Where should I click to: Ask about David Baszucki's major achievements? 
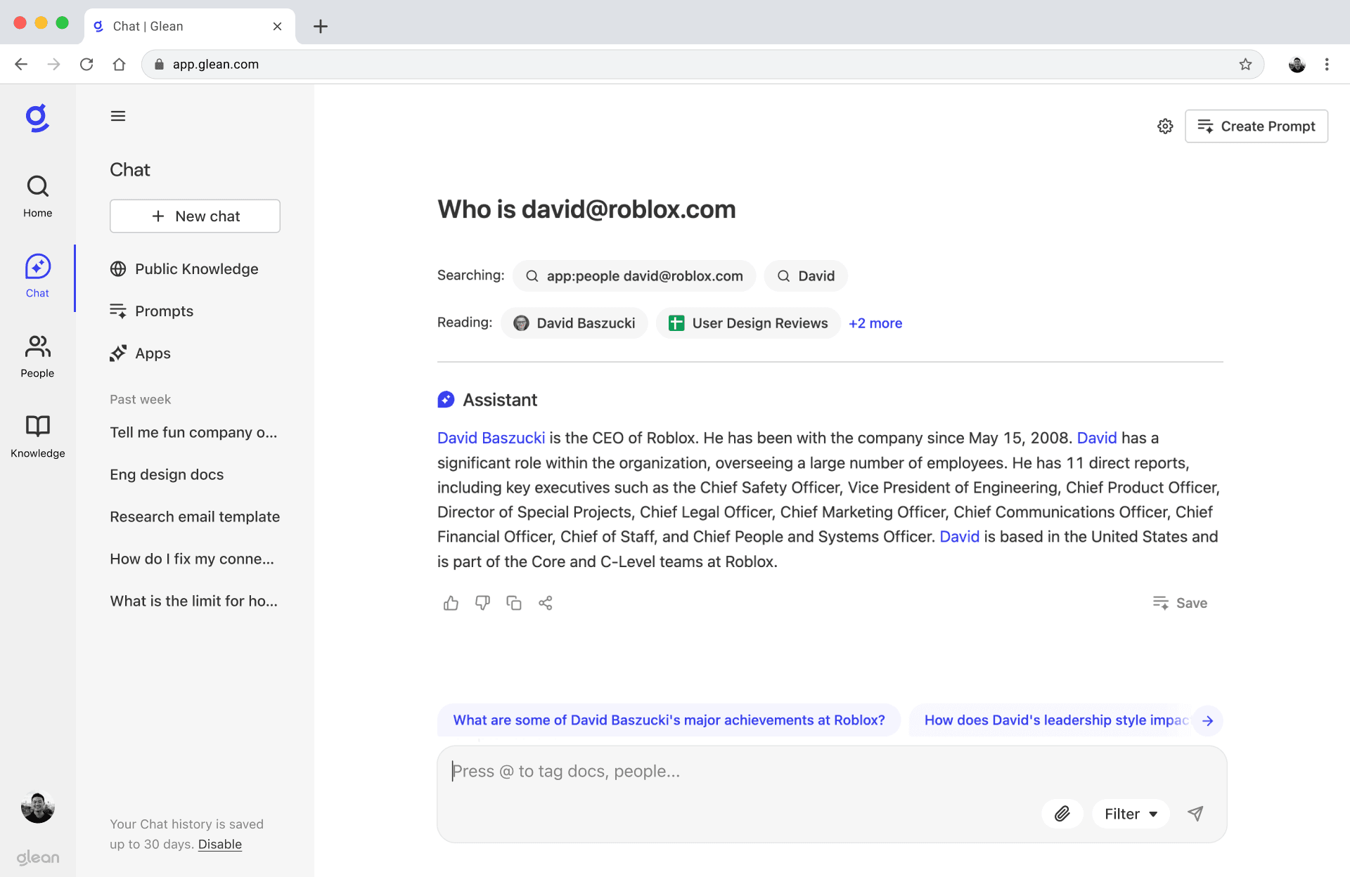(x=669, y=720)
